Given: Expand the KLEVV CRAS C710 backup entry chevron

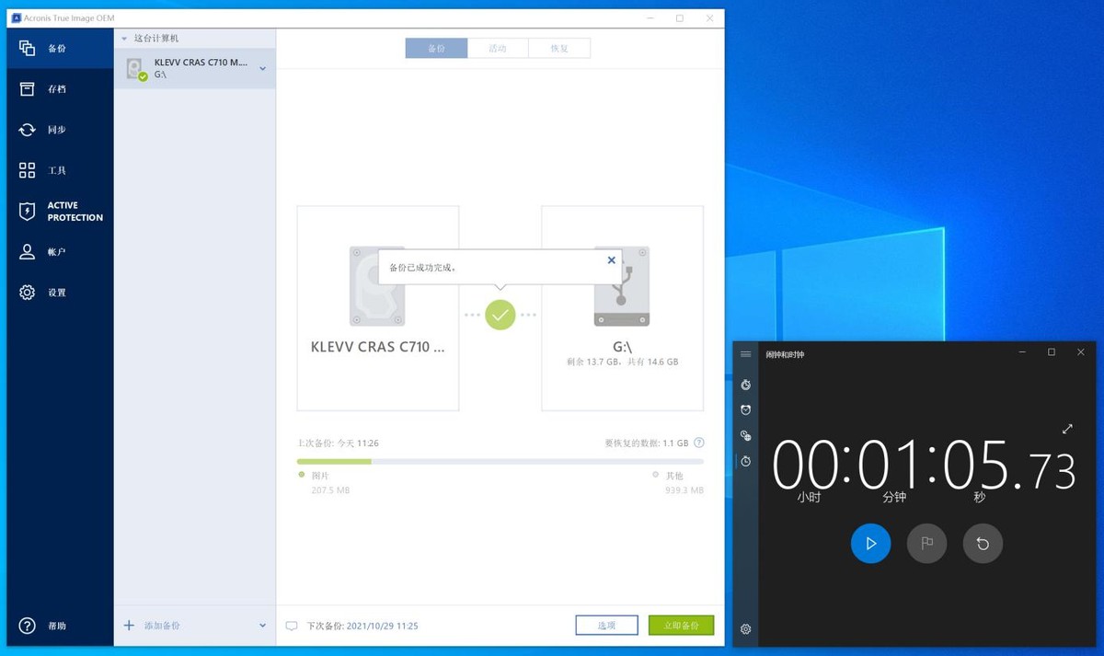Looking at the screenshot, I should click(263, 68).
